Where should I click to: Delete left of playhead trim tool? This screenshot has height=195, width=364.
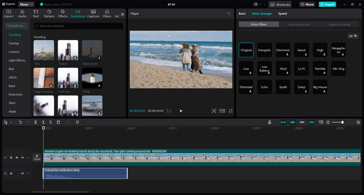[x=43, y=122]
